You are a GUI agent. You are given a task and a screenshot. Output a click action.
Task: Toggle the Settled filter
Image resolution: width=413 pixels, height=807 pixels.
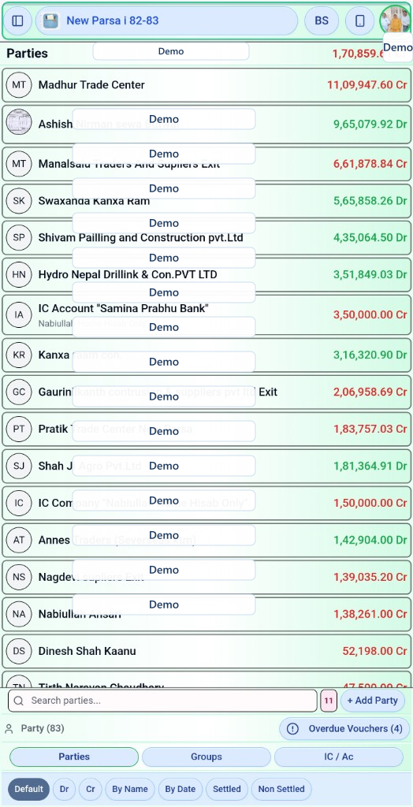pos(226,789)
